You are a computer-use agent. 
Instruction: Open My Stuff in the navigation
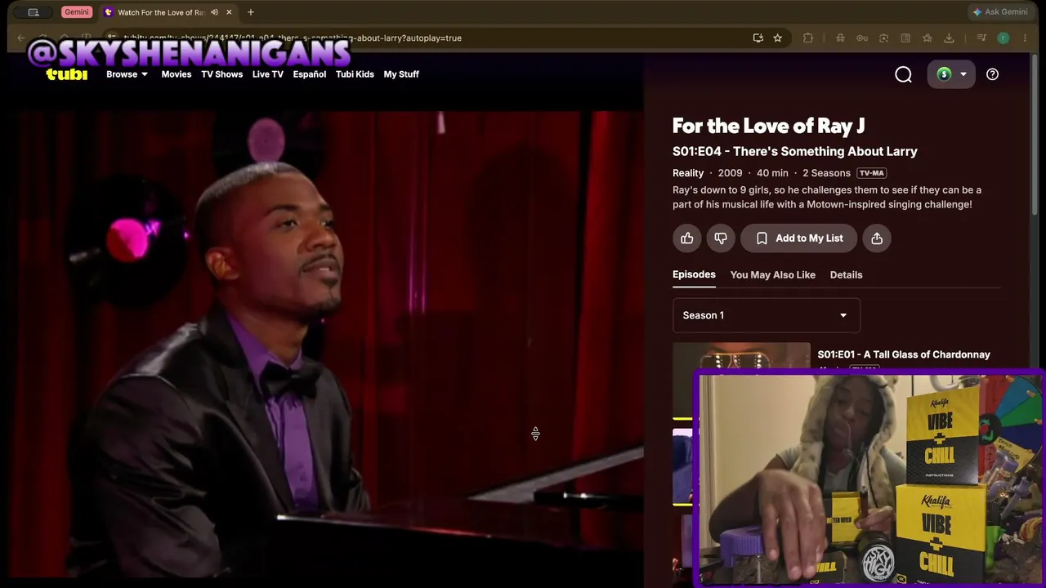tap(401, 74)
